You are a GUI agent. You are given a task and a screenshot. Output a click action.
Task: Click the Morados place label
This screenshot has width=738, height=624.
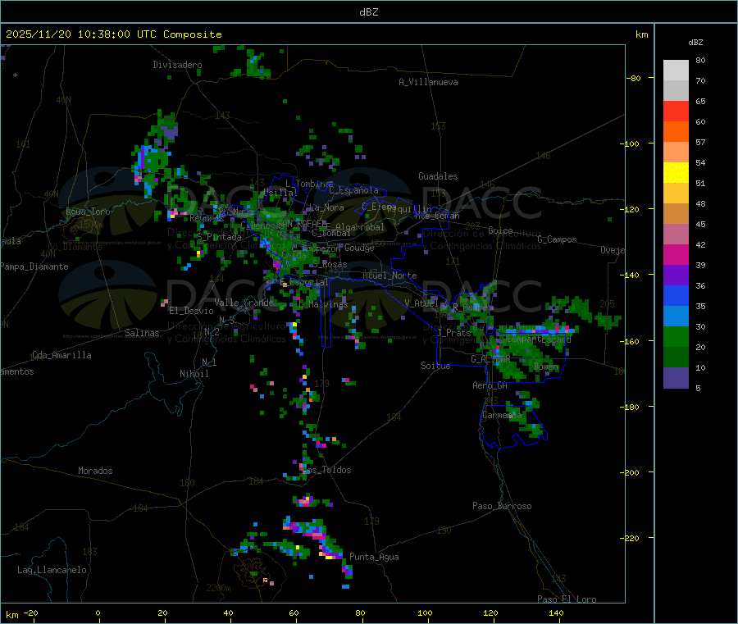pyautogui.click(x=95, y=471)
